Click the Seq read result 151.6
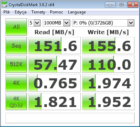 [x=54, y=46]
